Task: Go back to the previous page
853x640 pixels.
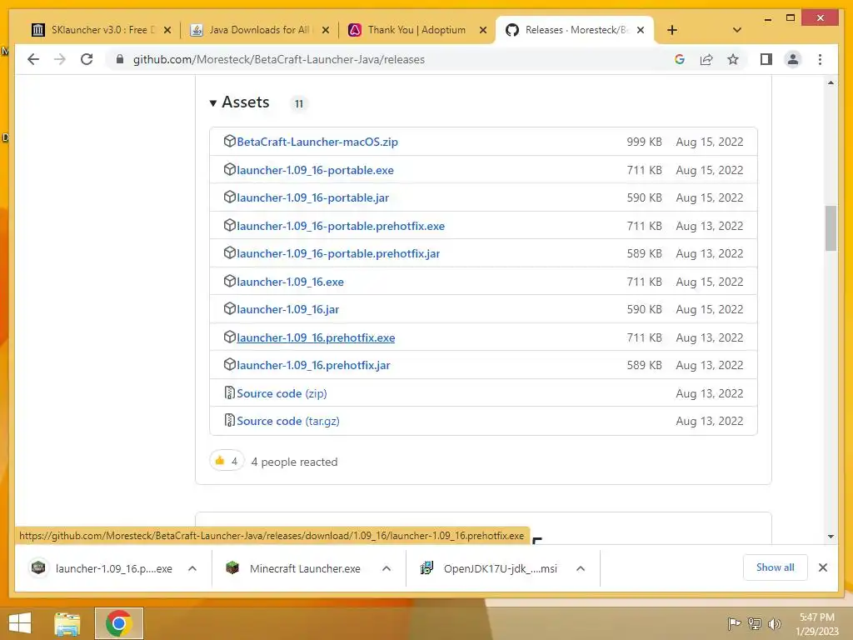Action: point(33,59)
